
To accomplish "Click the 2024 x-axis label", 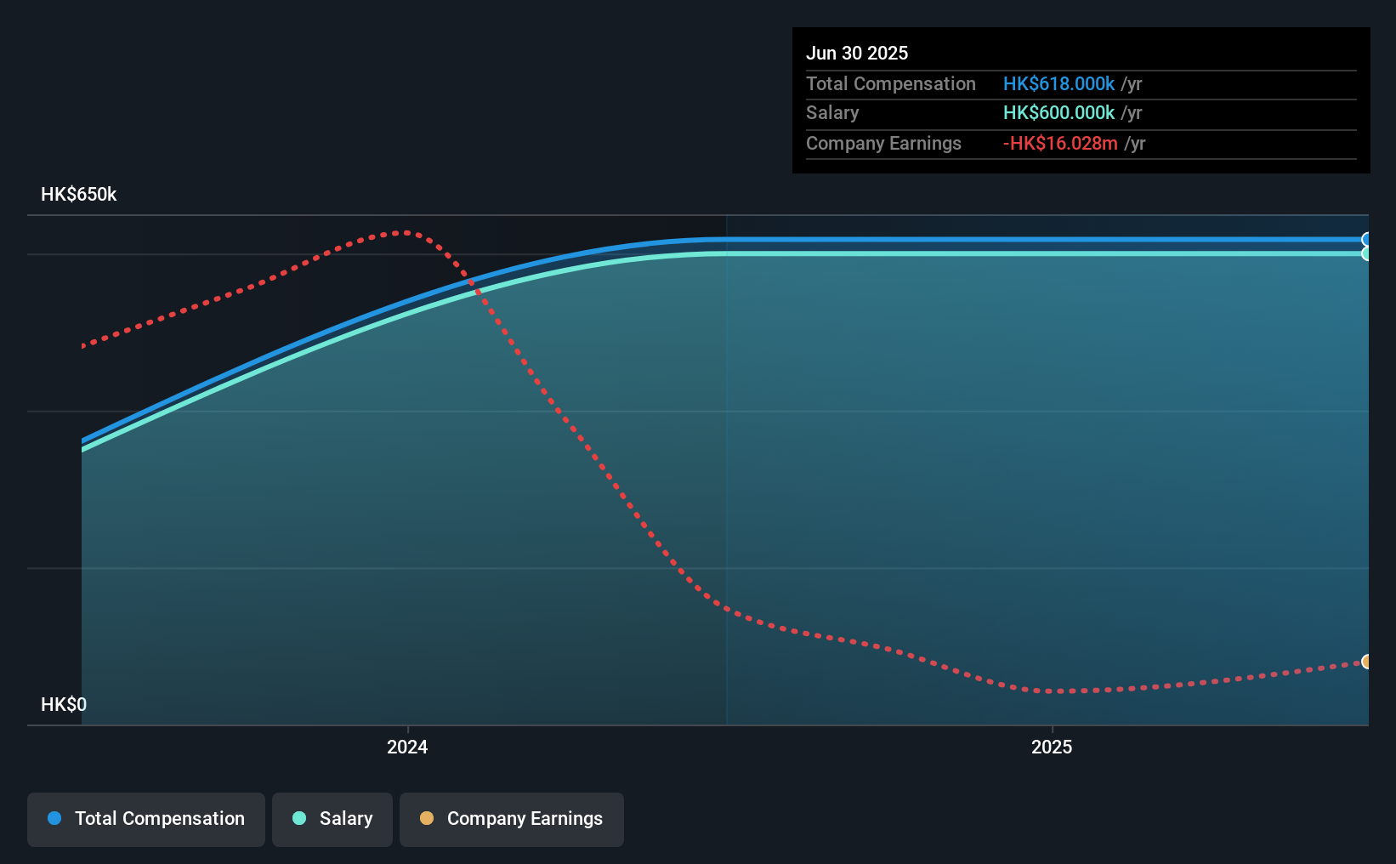I will [407, 747].
